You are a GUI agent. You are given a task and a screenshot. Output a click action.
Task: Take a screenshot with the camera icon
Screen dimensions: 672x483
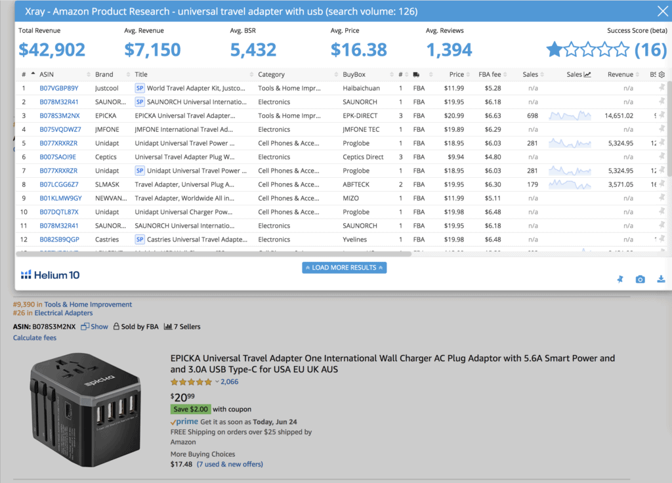(640, 279)
